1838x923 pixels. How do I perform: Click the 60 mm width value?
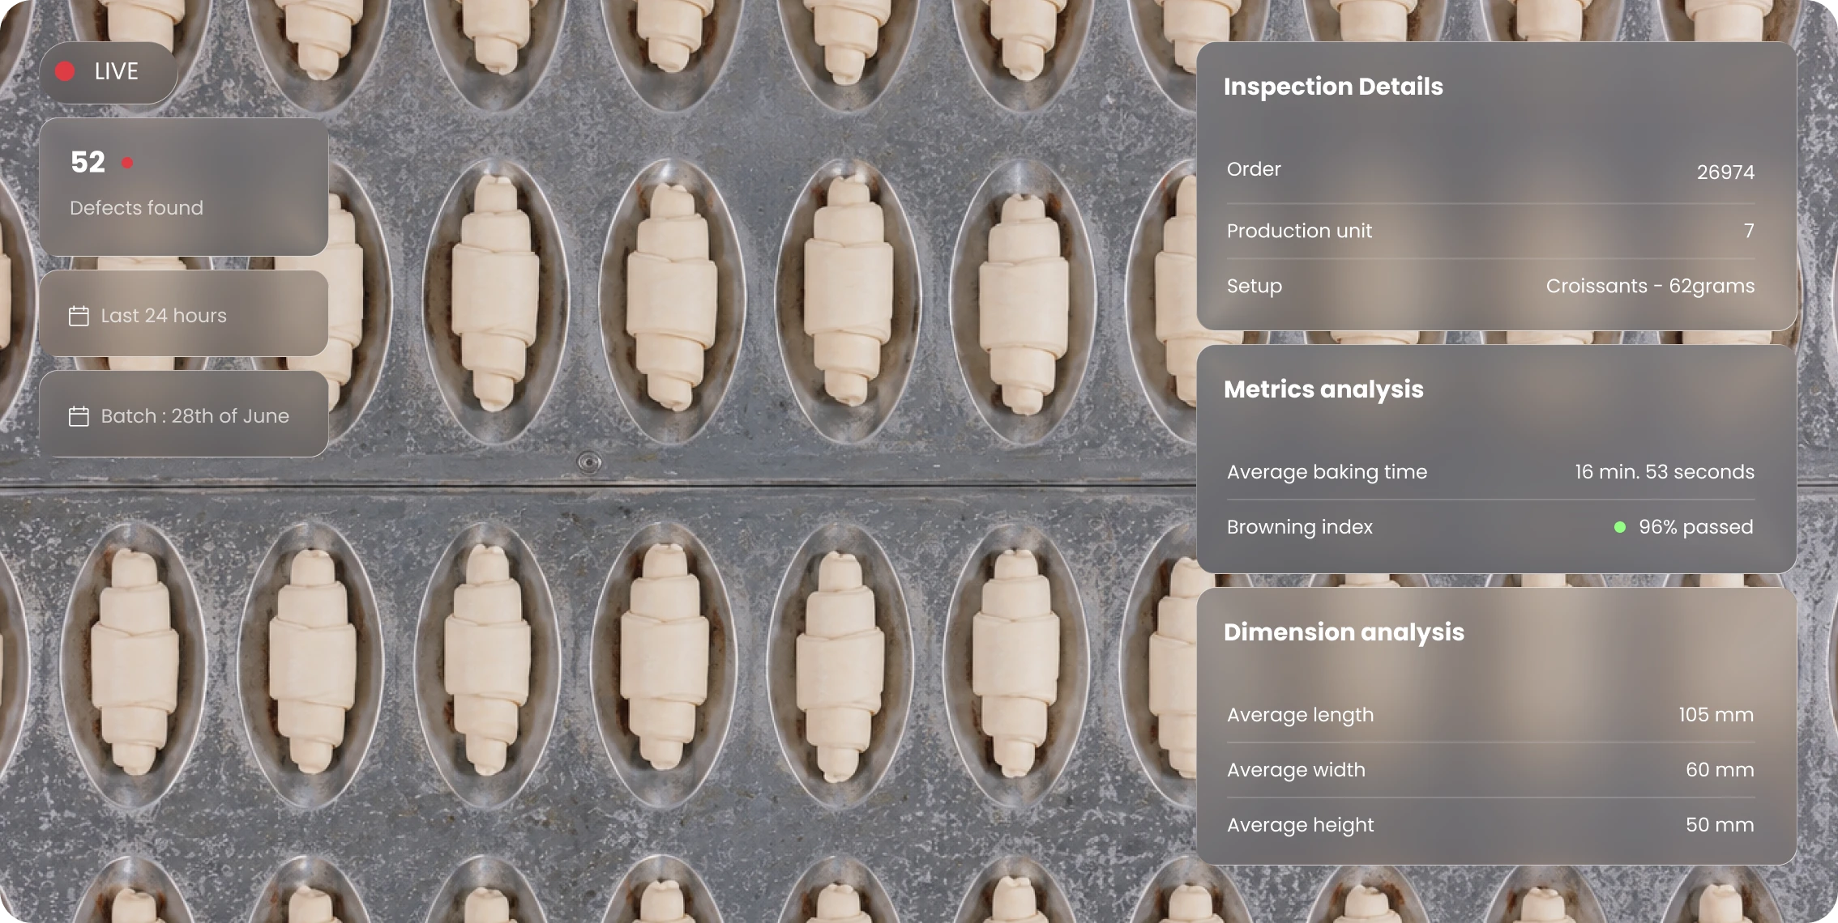point(1720,770)
